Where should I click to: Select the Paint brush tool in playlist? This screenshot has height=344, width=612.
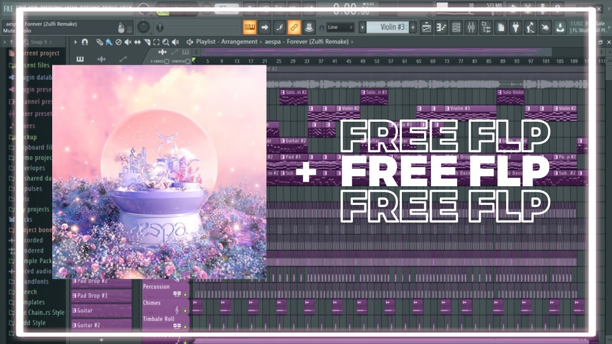pos(109,42)
